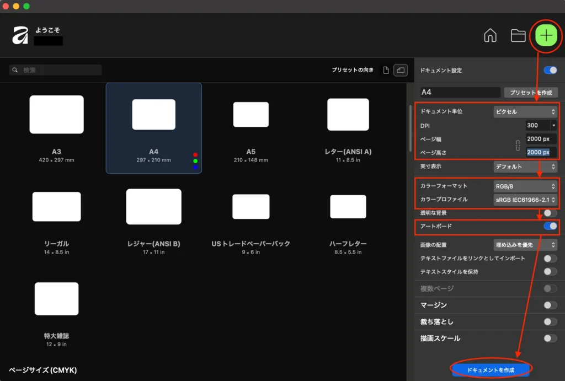This screenshot has width=565, height=381.
Task: Click the Affinity logo in the top left
Action: (19, 35)
